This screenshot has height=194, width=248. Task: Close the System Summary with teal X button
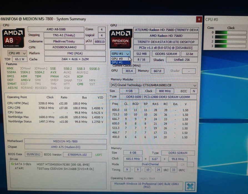(190, 186)
